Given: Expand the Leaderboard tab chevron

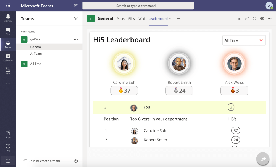Looking at the screenshot, I should click(170, 19).
